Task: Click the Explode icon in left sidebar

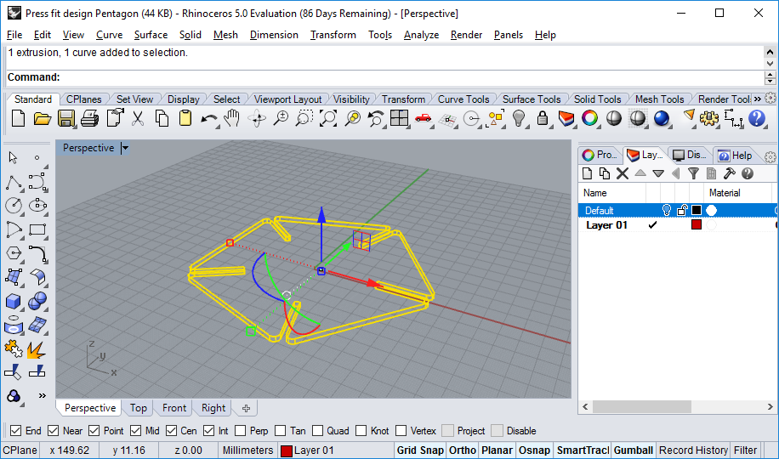Action: tap(37, 349)
